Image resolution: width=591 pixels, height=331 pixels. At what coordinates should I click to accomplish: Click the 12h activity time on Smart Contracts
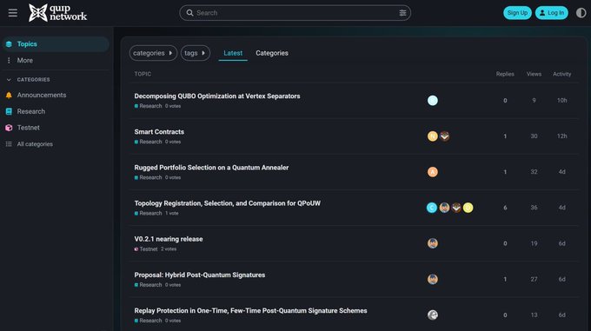coord(562,136)
